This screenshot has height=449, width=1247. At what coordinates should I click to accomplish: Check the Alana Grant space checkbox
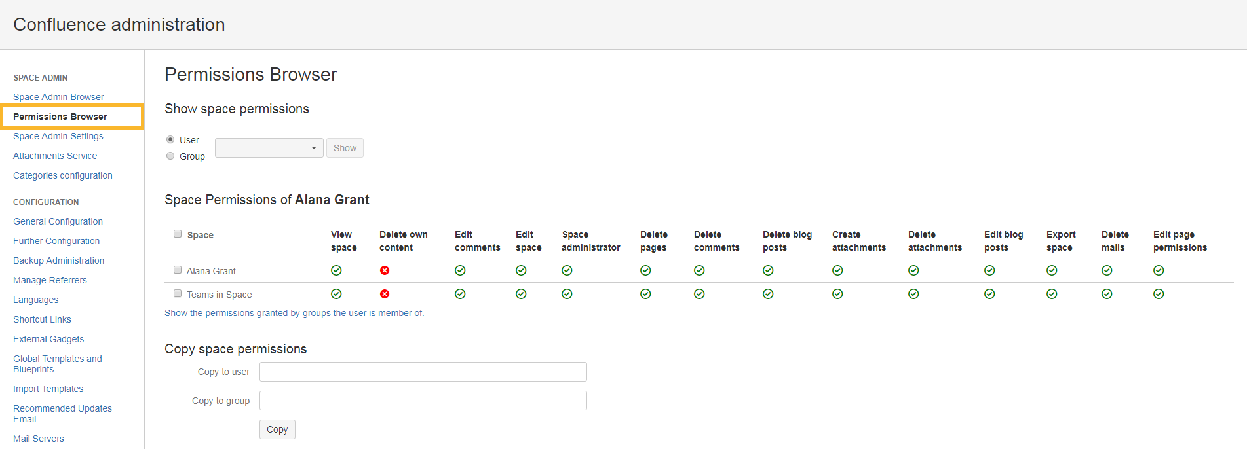coord(178,270)
